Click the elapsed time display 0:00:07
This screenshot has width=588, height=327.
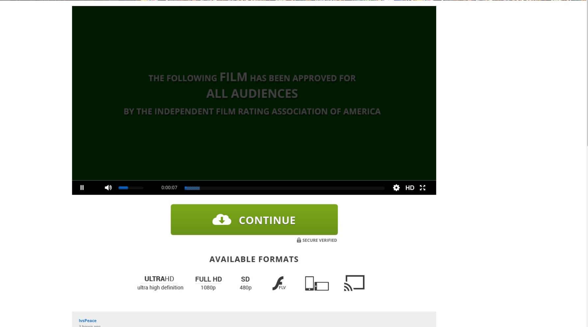pos(169,188)
